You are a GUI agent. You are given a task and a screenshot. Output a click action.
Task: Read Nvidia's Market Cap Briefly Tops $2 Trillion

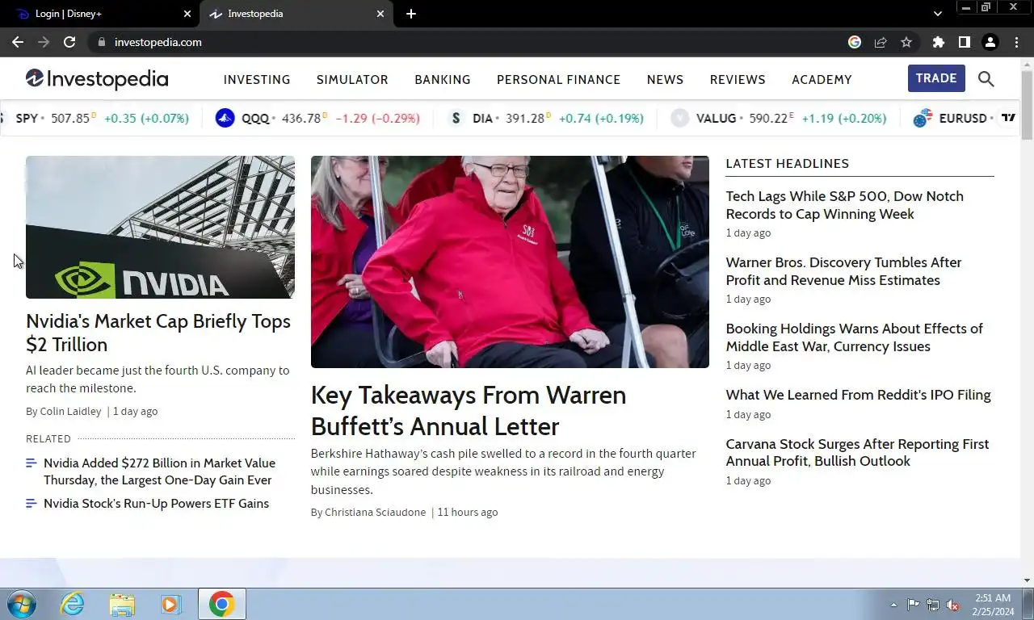pyautogui.click(x=158, y=333)
